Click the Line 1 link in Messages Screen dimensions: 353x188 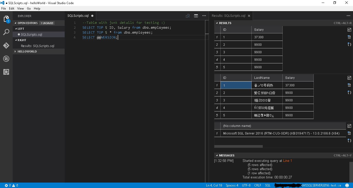tap(287, 161)
